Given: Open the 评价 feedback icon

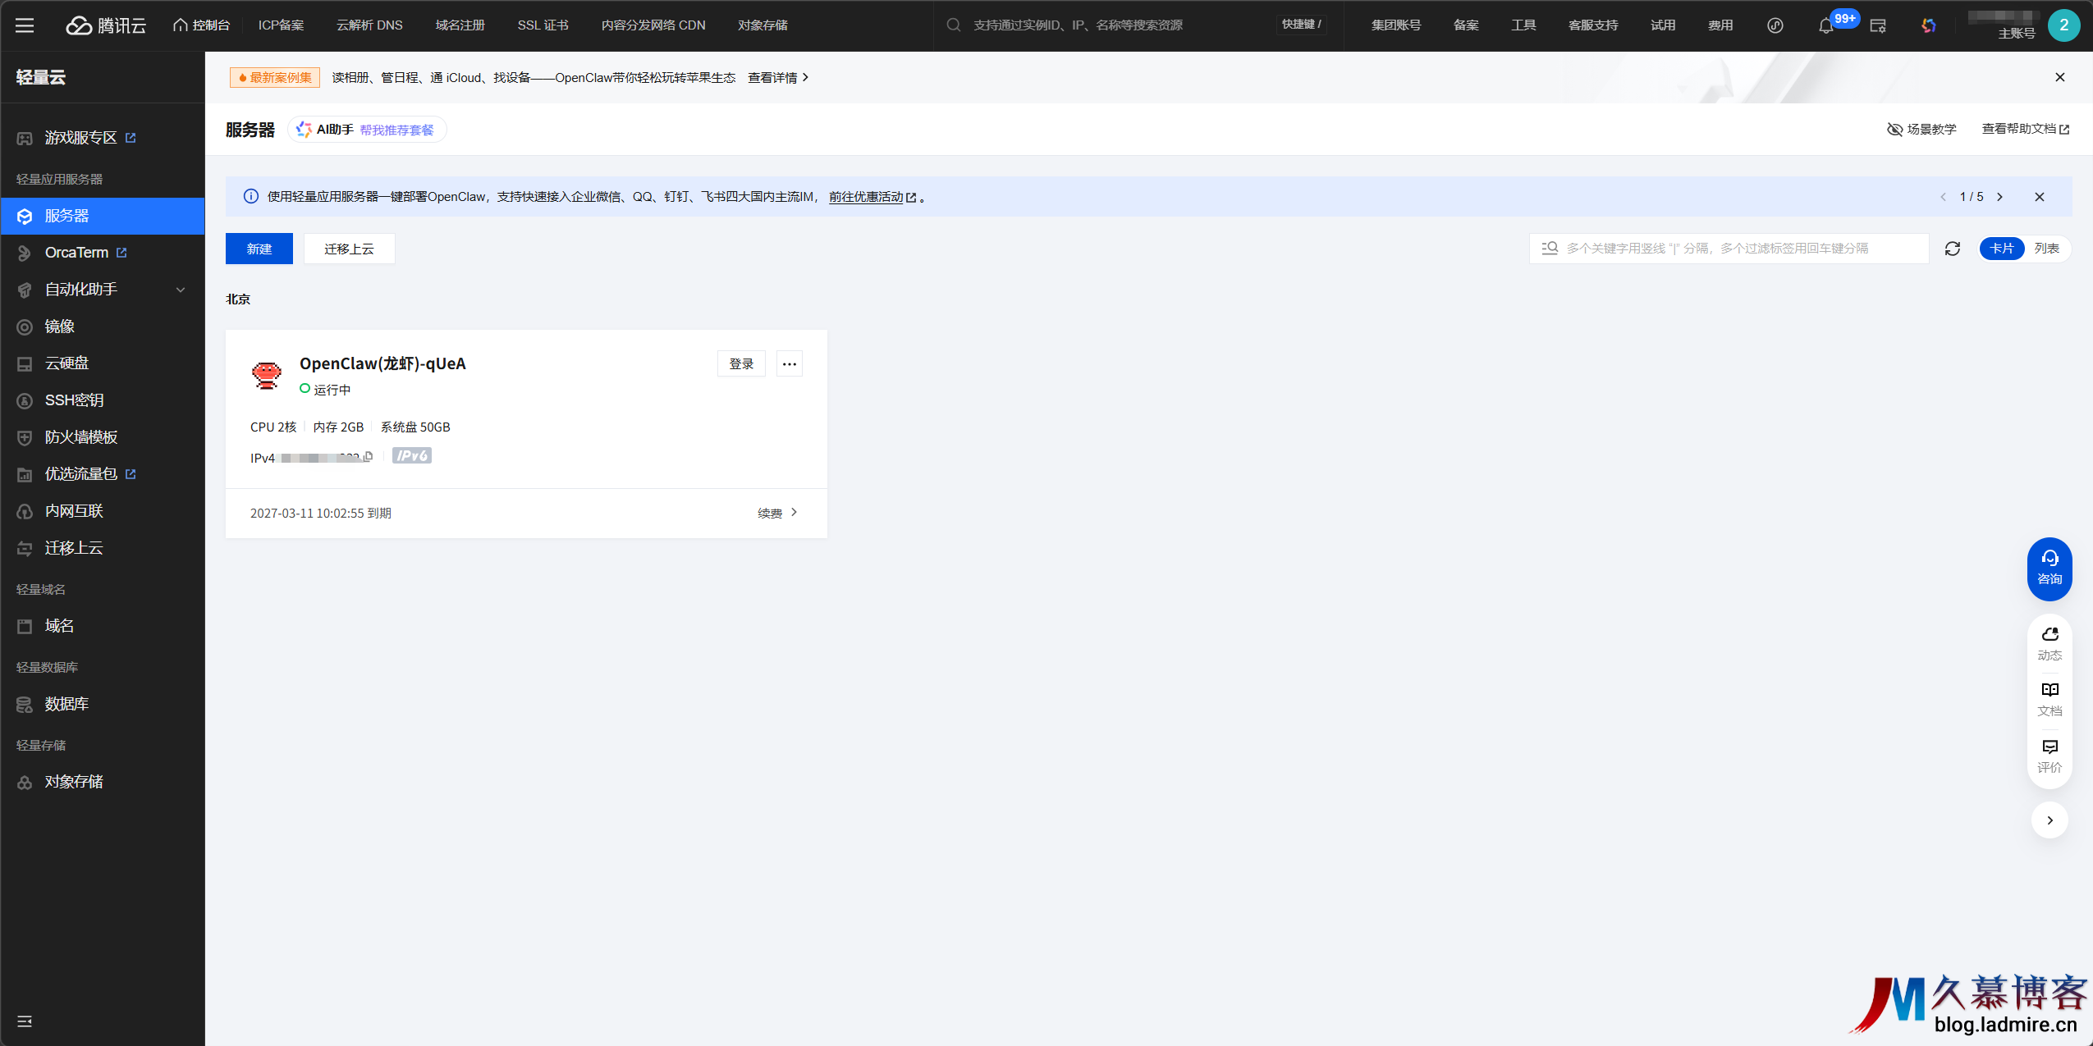Looking at the screenshot, I should click(2049, 755).
